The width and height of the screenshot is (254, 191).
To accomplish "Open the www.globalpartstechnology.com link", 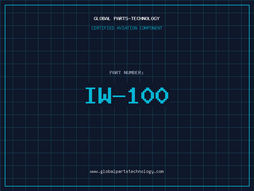I will pyautogui.click(x=127, y=172).
